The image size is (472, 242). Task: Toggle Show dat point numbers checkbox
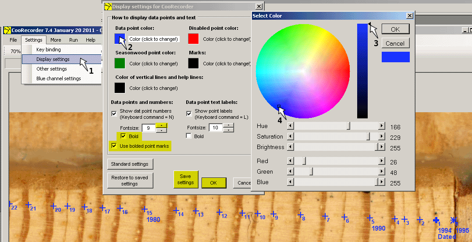click(114, 114)
